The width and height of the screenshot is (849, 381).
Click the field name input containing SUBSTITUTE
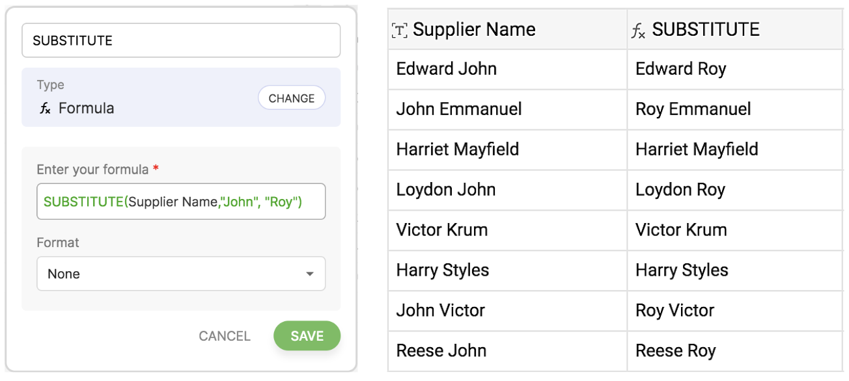click(x=180, y=40)
